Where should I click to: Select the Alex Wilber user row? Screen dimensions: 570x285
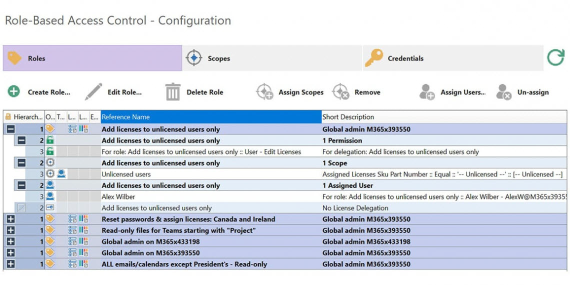tap(118, 197)
